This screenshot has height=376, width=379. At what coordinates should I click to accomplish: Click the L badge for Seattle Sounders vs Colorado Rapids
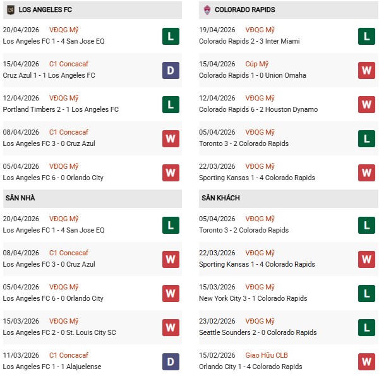(366, 327)
